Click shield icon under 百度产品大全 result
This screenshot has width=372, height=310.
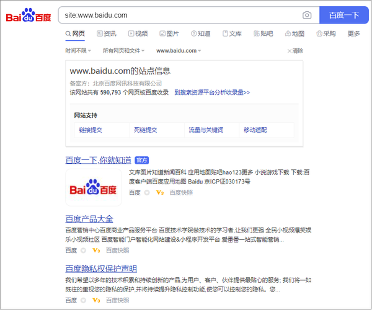pos(83,250)
